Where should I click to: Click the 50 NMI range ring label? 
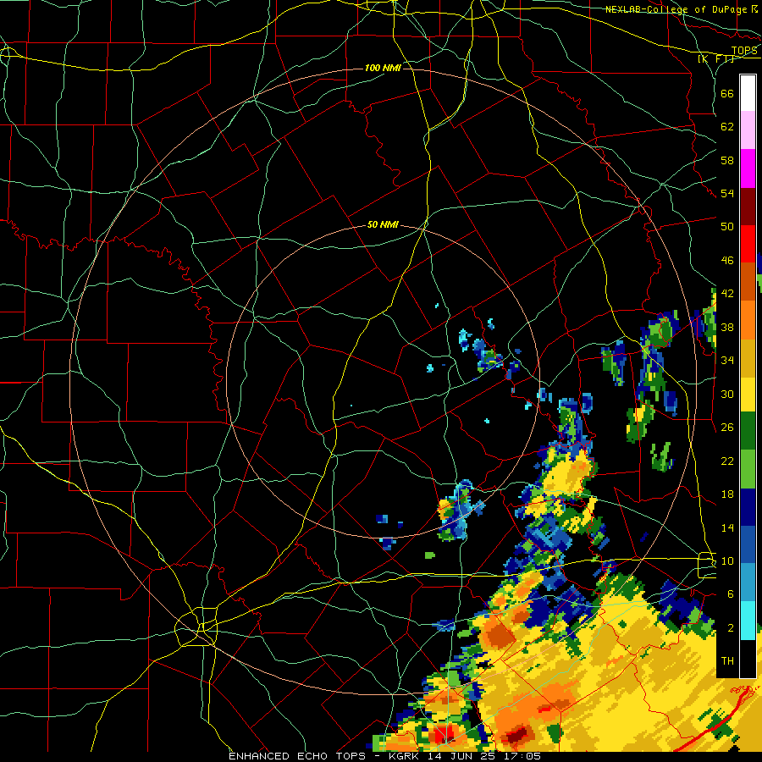(x=383, y=224)
